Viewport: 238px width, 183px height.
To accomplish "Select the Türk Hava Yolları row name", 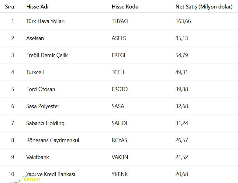I will (46, 21).
